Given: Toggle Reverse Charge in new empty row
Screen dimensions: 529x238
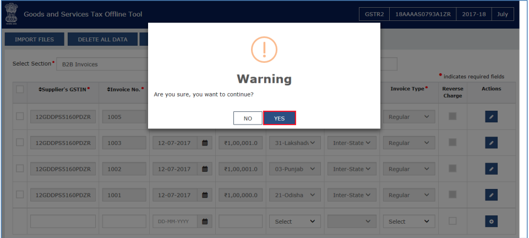Looking at the screenshot, I should point(452,221).
